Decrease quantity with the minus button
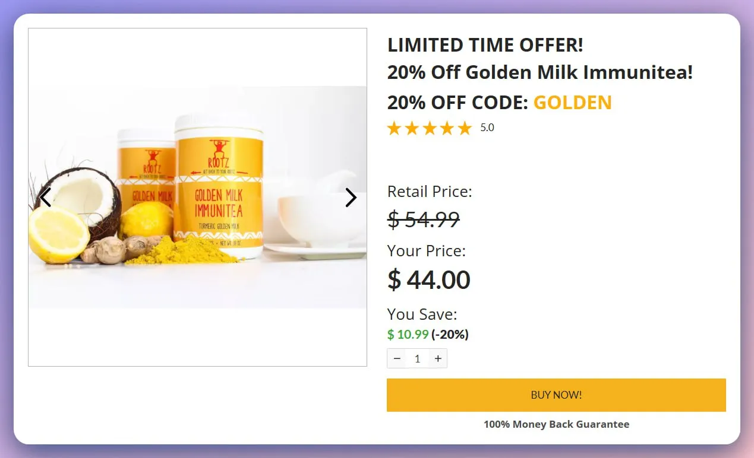This screenshot has width=754, height=458. click(x=397, y=358)
